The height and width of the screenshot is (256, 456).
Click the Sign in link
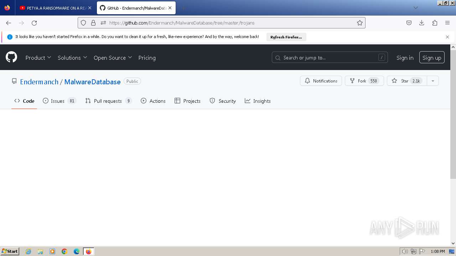tap(405, 58)
